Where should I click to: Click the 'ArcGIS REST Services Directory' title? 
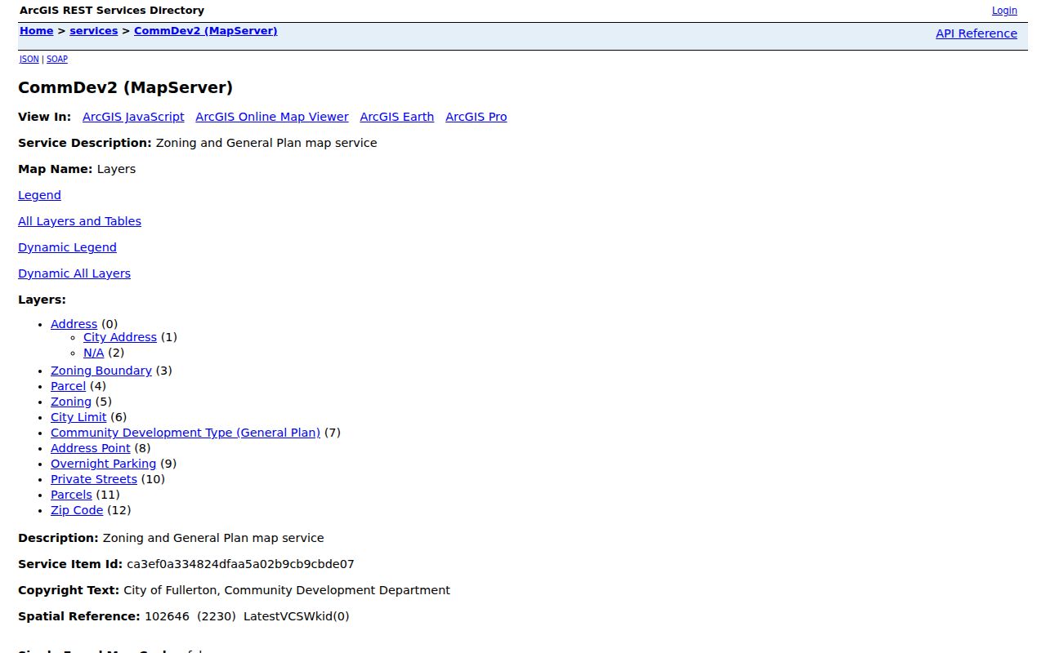112,11
